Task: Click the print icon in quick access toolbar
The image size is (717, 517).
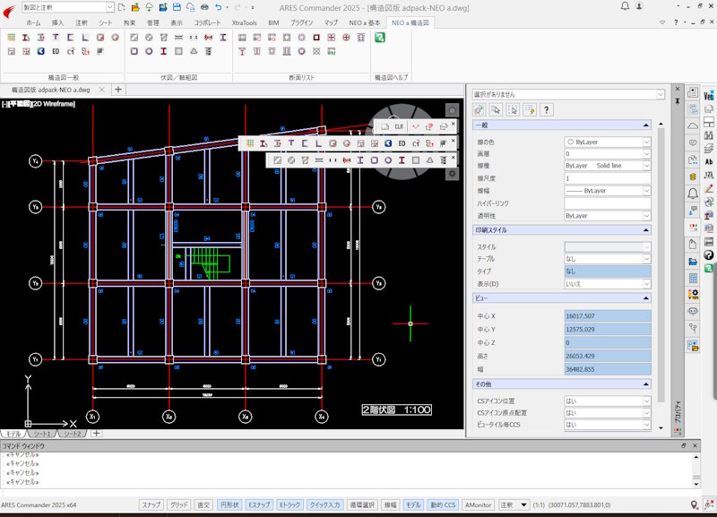Action: [203, 7]
